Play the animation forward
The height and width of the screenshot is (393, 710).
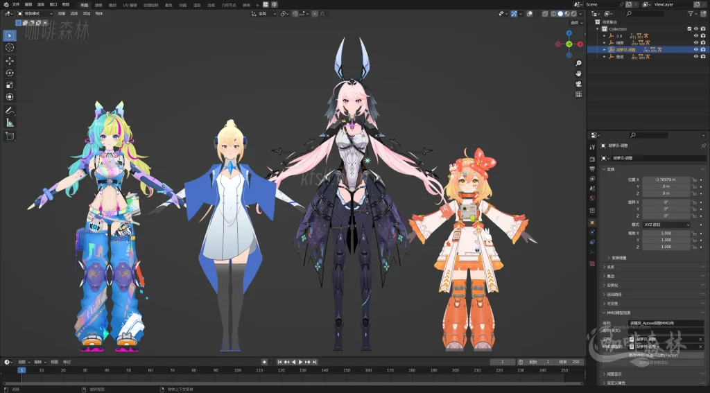(x=301, y=363)
